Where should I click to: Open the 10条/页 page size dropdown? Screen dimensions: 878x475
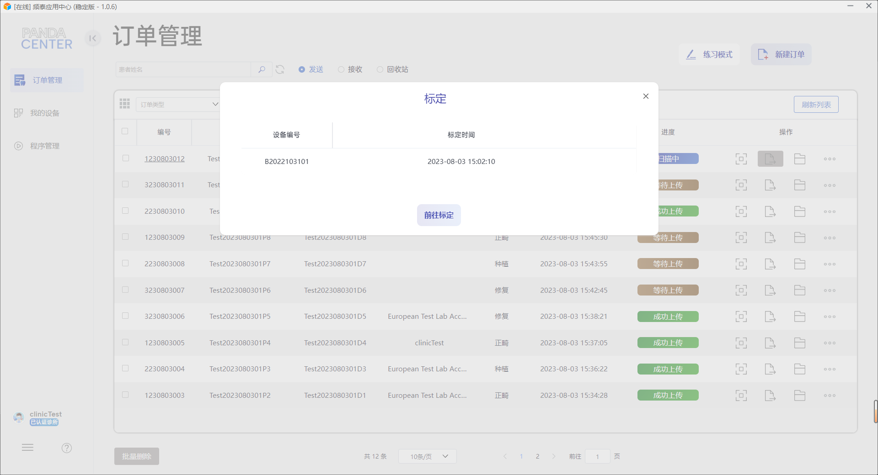coord(428,456)
